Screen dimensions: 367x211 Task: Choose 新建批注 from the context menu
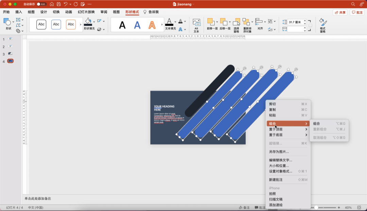pyautogui.click(x=288, y=180)
